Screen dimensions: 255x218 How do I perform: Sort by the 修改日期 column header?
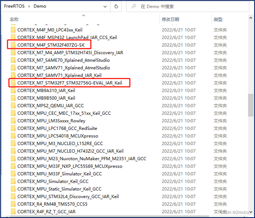170,19
